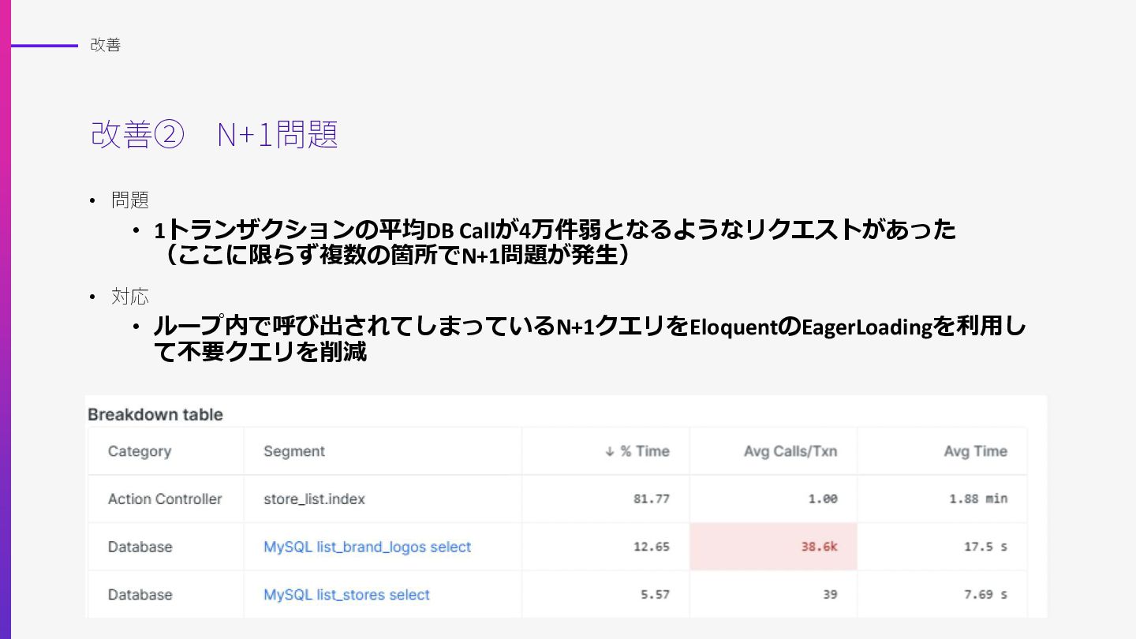Image resolution: width=1136 pixels, height=639 pixels.
Task: Click the Avg Calls/Txn column header
Action: point(790,451)
